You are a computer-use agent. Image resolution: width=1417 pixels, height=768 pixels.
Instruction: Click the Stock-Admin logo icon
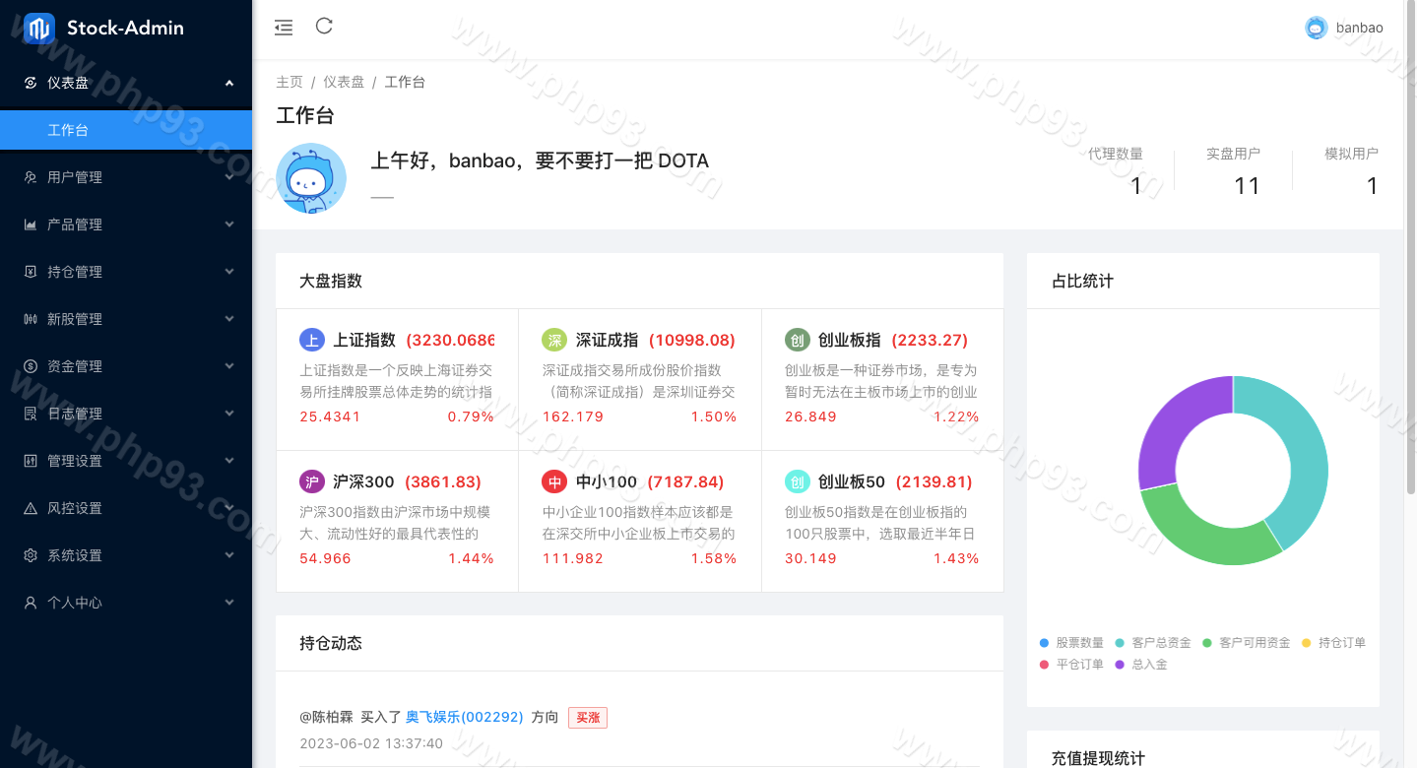tap(39, 29)
